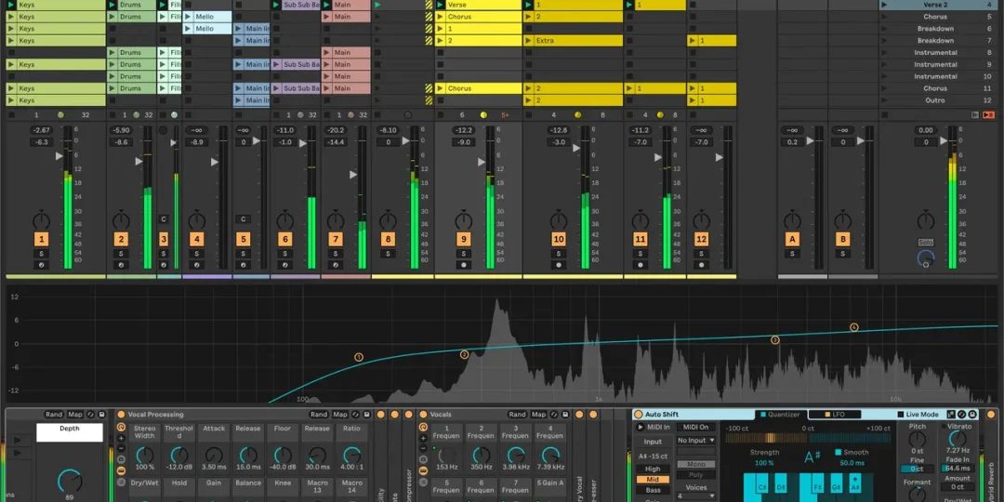Click the Auto Shift Pitch knob
Image resolution: width=1004 pixels, height=502 pixels.
pyautogui.click(x=918, y=439)
